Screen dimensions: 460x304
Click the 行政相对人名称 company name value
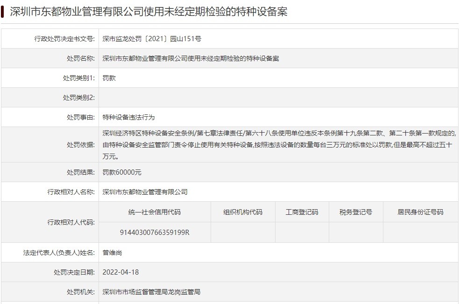tap(145, 192)
